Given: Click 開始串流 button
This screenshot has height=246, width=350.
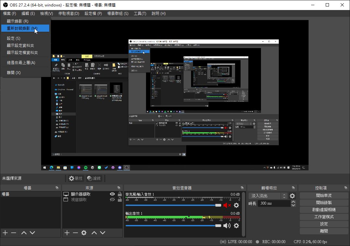Looking at the screenshot, I should [324, 196].
